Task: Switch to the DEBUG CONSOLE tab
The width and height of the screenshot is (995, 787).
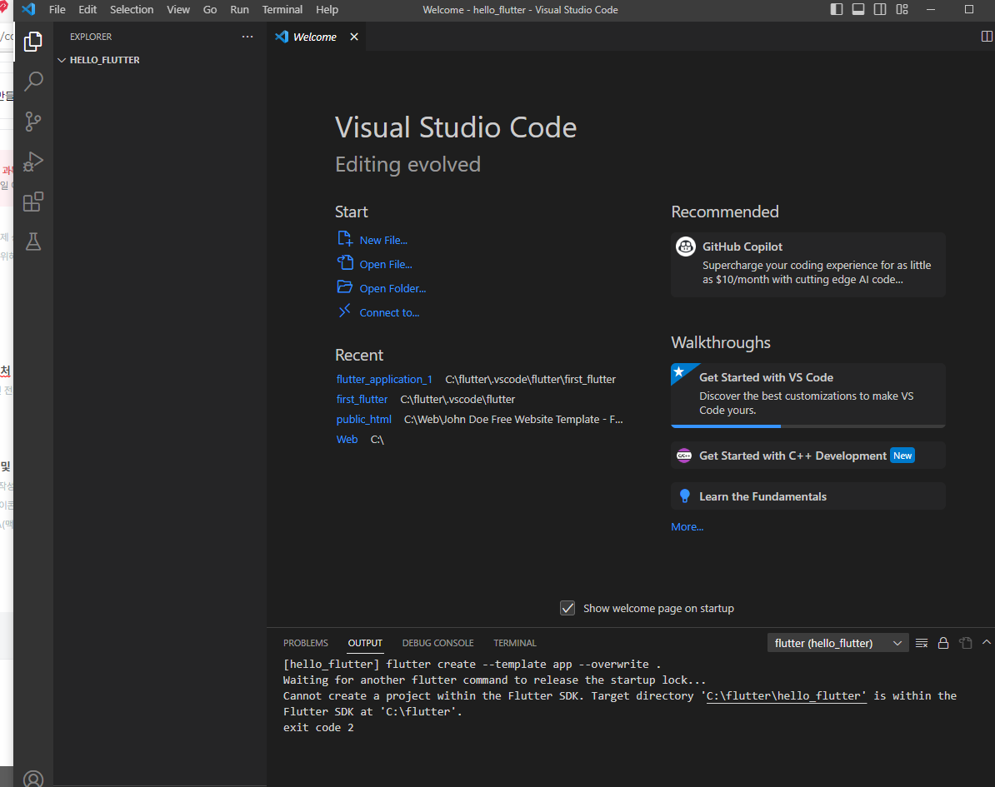Action: pos(437,643)
